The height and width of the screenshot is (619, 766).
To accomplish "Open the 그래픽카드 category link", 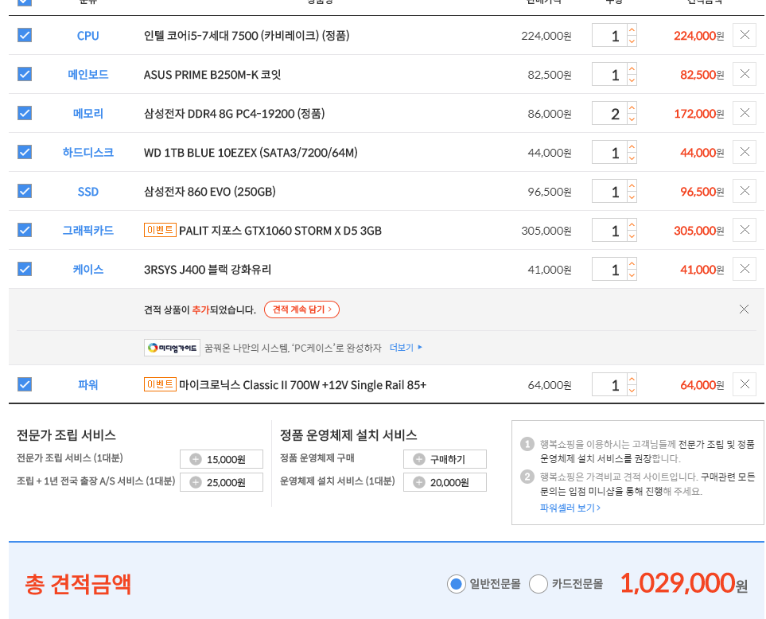I will (x=87, y=231).
